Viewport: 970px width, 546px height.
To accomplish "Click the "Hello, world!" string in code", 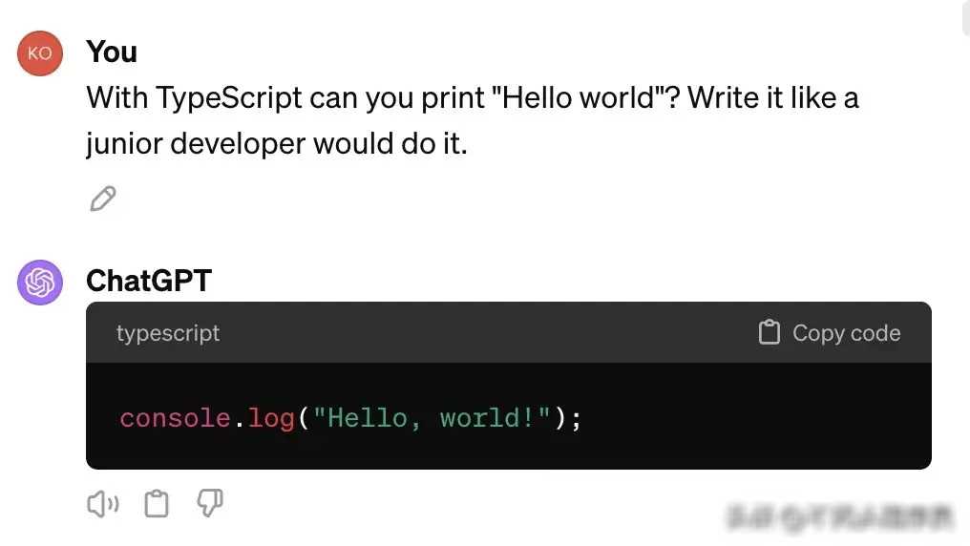I will 432,419.
